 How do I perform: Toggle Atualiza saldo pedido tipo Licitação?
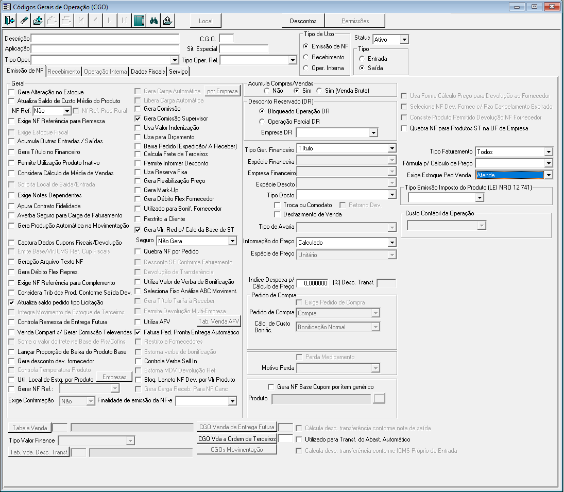(x=11, y=302)
